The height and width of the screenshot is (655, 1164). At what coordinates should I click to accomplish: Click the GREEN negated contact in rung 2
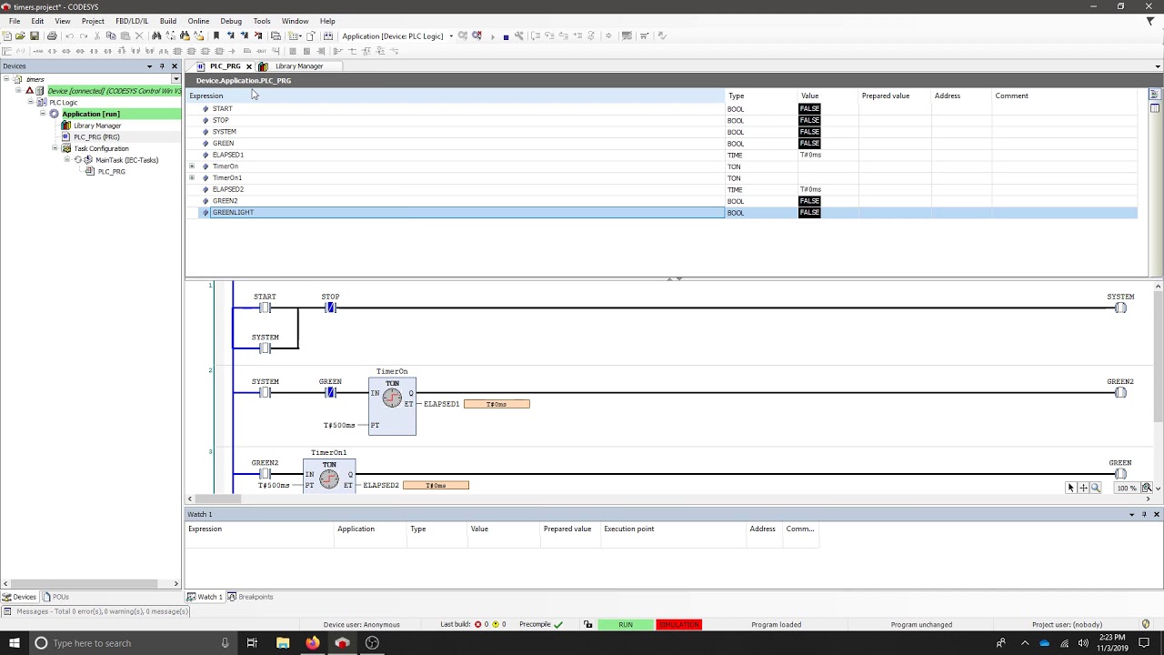(330, 392)
